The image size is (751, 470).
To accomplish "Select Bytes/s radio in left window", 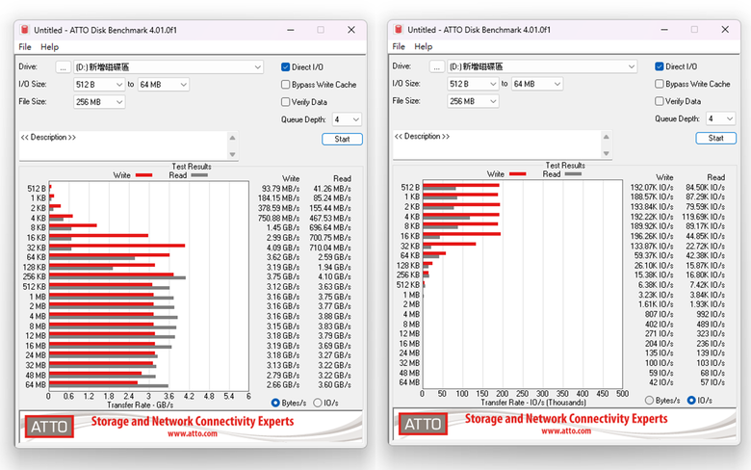I will click(275, 403).
